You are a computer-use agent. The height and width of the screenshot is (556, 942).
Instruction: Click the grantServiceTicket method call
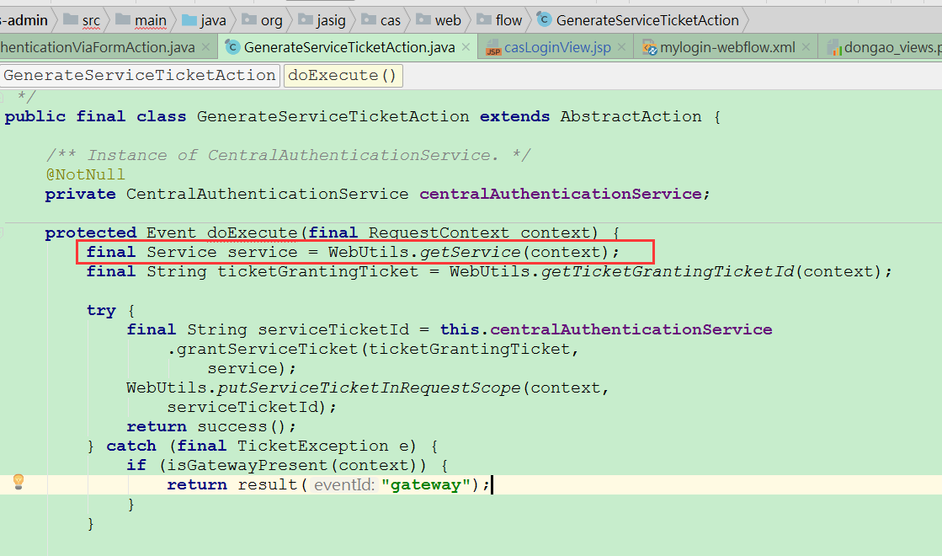pyautogui.click(x=267, y=350)
